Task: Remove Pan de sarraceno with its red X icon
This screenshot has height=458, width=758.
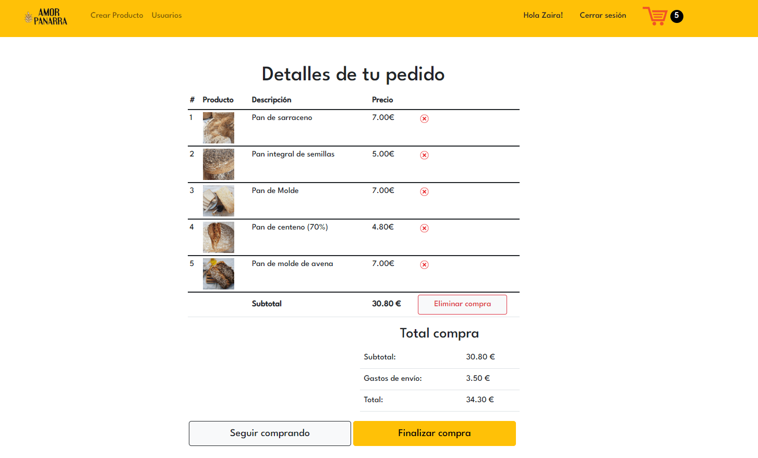Action: 424,118
